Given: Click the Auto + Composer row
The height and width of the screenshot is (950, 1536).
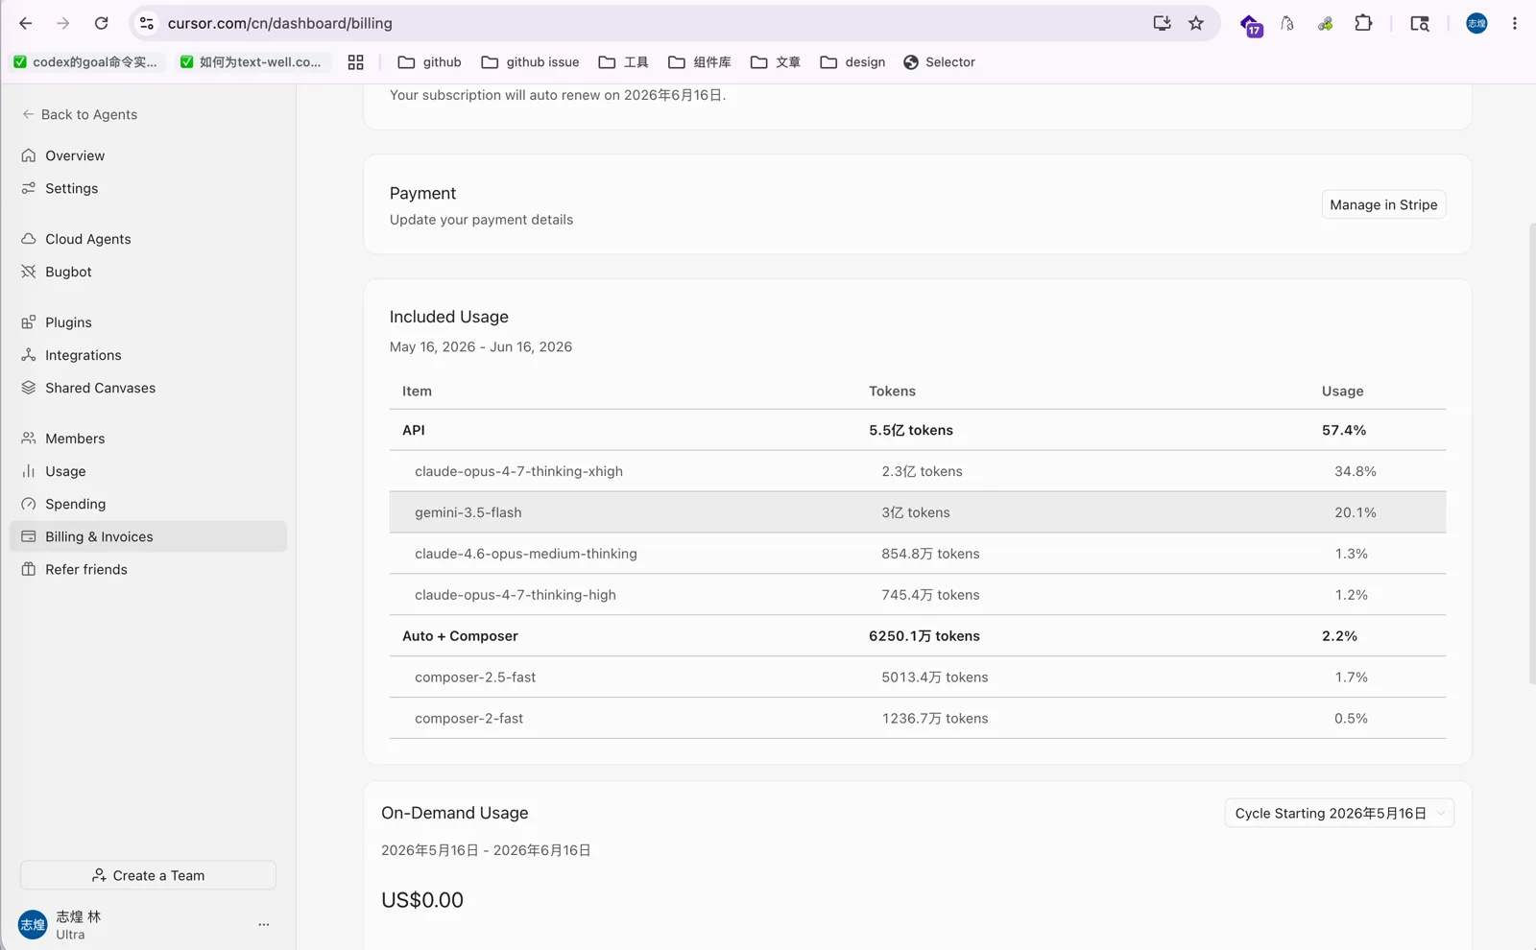Looking at the screenshot, I should click(x=918, y=636).
